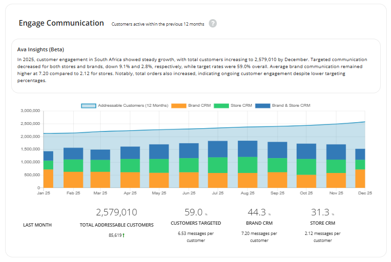Viewport: 391px width, 262px height.
Task: Click the Addressable Customers legend swatch
Action: [x=89, y=105]
